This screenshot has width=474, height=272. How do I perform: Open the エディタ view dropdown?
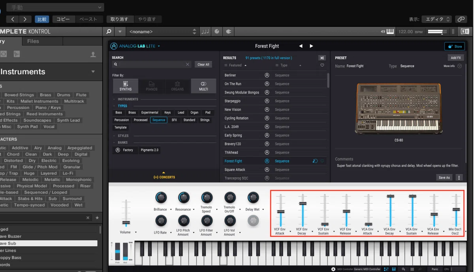coord(437,19)
